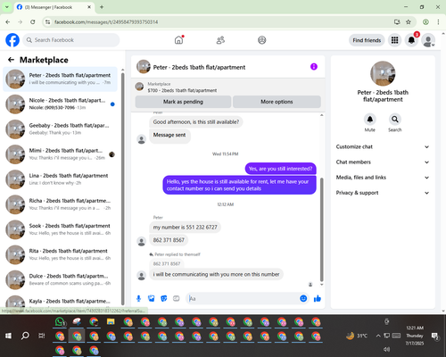The image size is (446, 357).
Task: Open File Explorer from the taskbar
Action: tap(111, 321)
